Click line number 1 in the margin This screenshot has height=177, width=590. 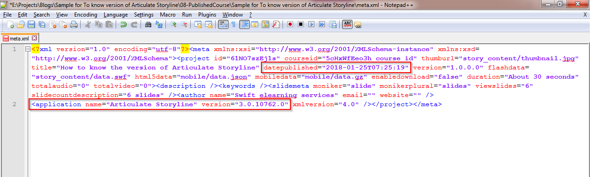tap(14, 49)
